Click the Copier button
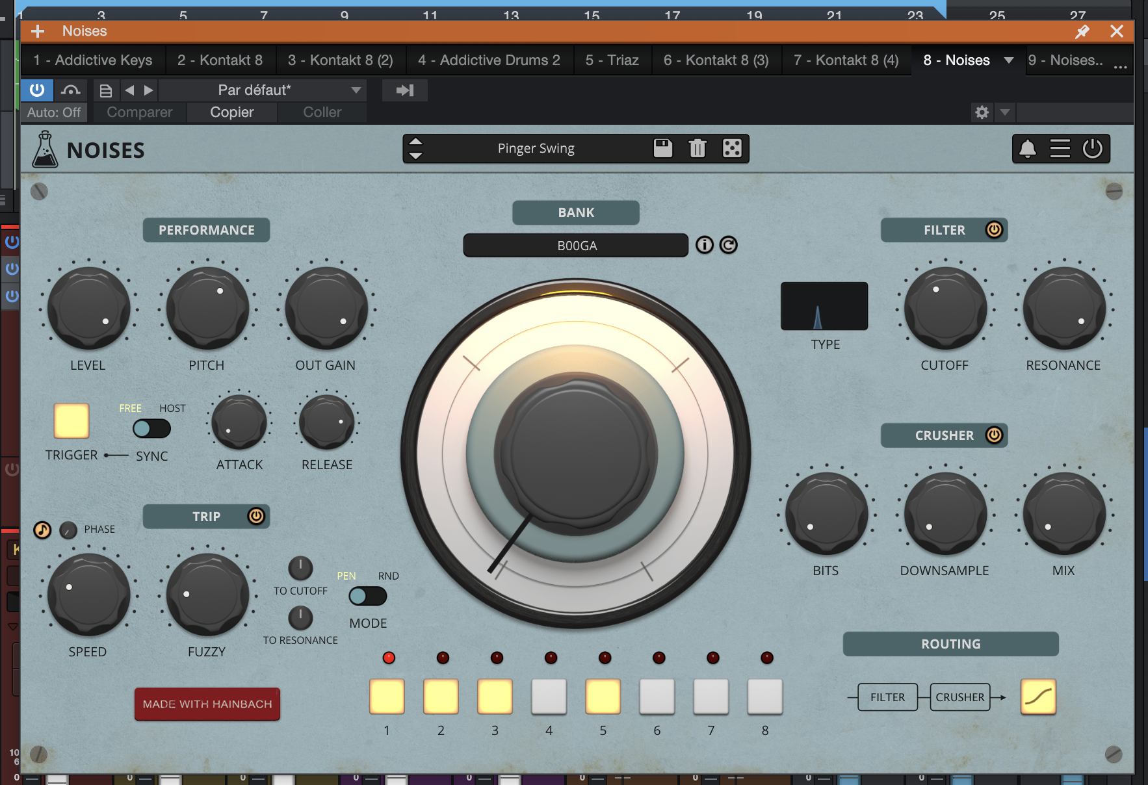Viewport: 1148px width, 785px height. [x=231, y=112]
